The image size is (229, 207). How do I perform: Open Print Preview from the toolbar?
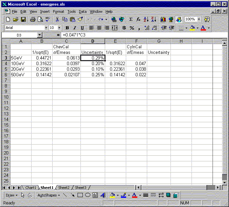[40, 19]
